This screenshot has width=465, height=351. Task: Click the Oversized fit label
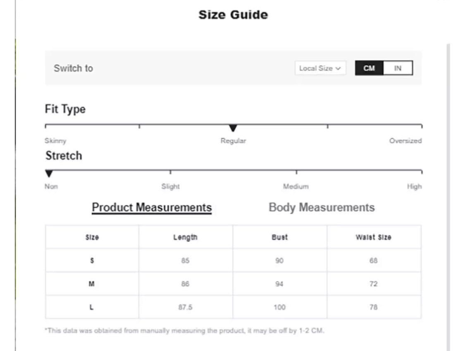point(405,141)
